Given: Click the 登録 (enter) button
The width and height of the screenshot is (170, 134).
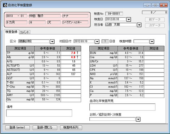Looking at the screenshot, I should pos(17,128).
